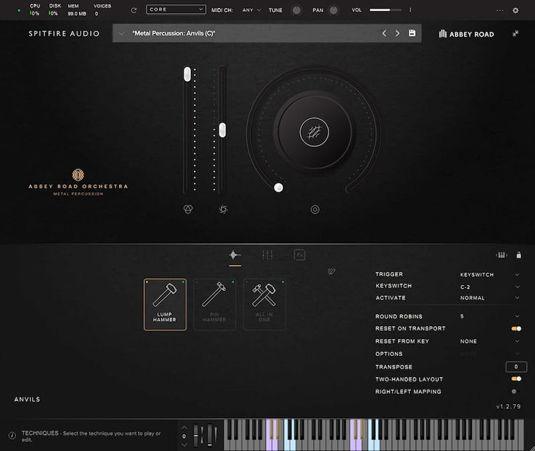Open the techniques waveform tab
535x451 pixels.
(x=235, y=255)
